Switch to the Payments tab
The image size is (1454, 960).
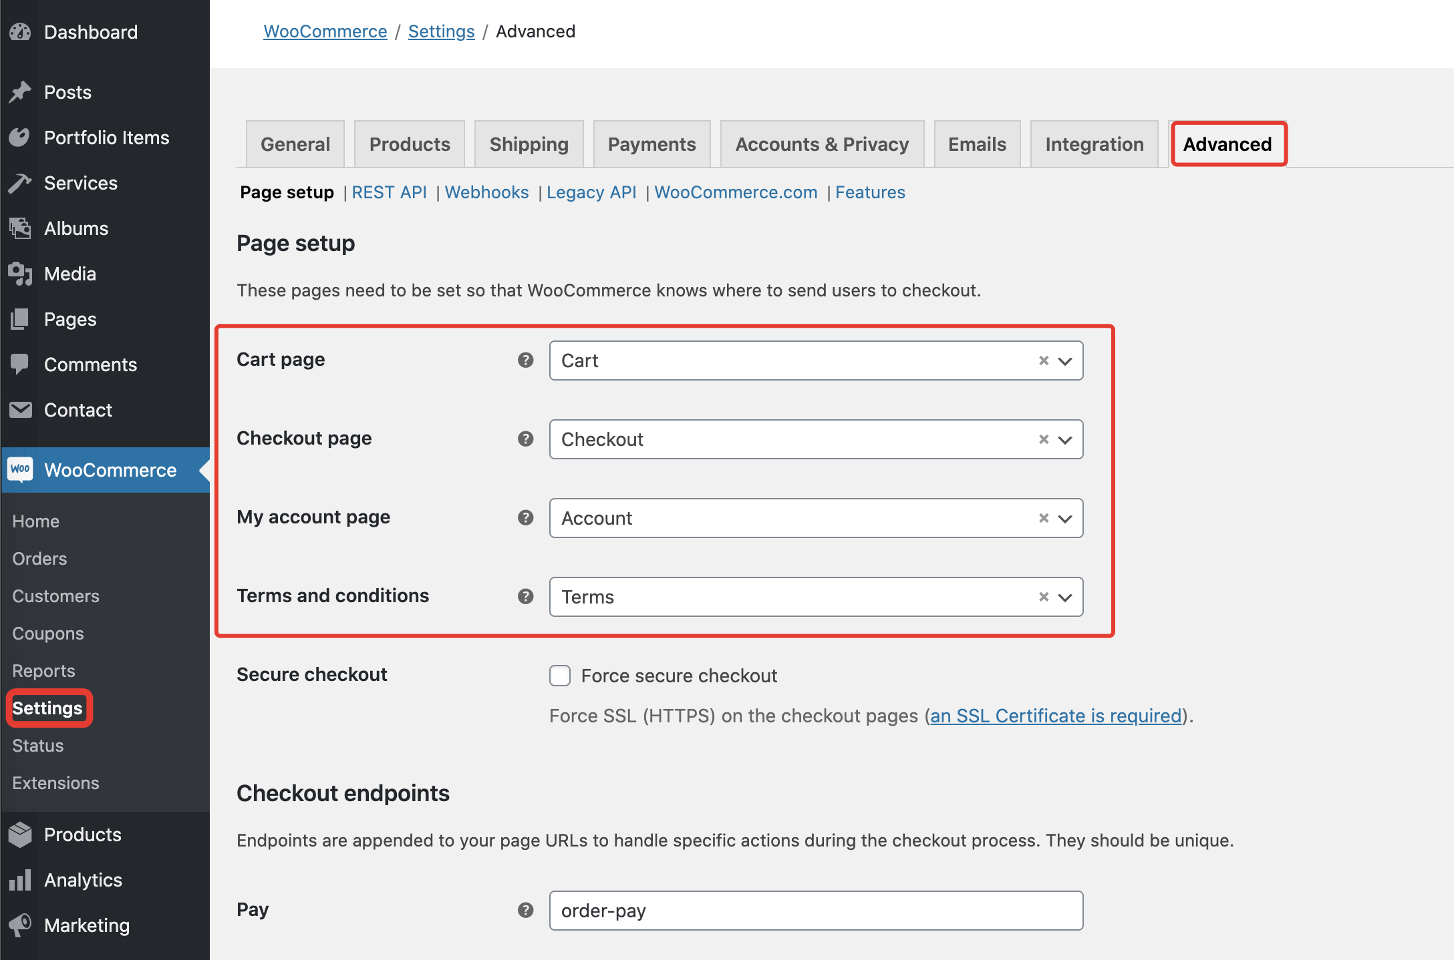tap(651, 144)
